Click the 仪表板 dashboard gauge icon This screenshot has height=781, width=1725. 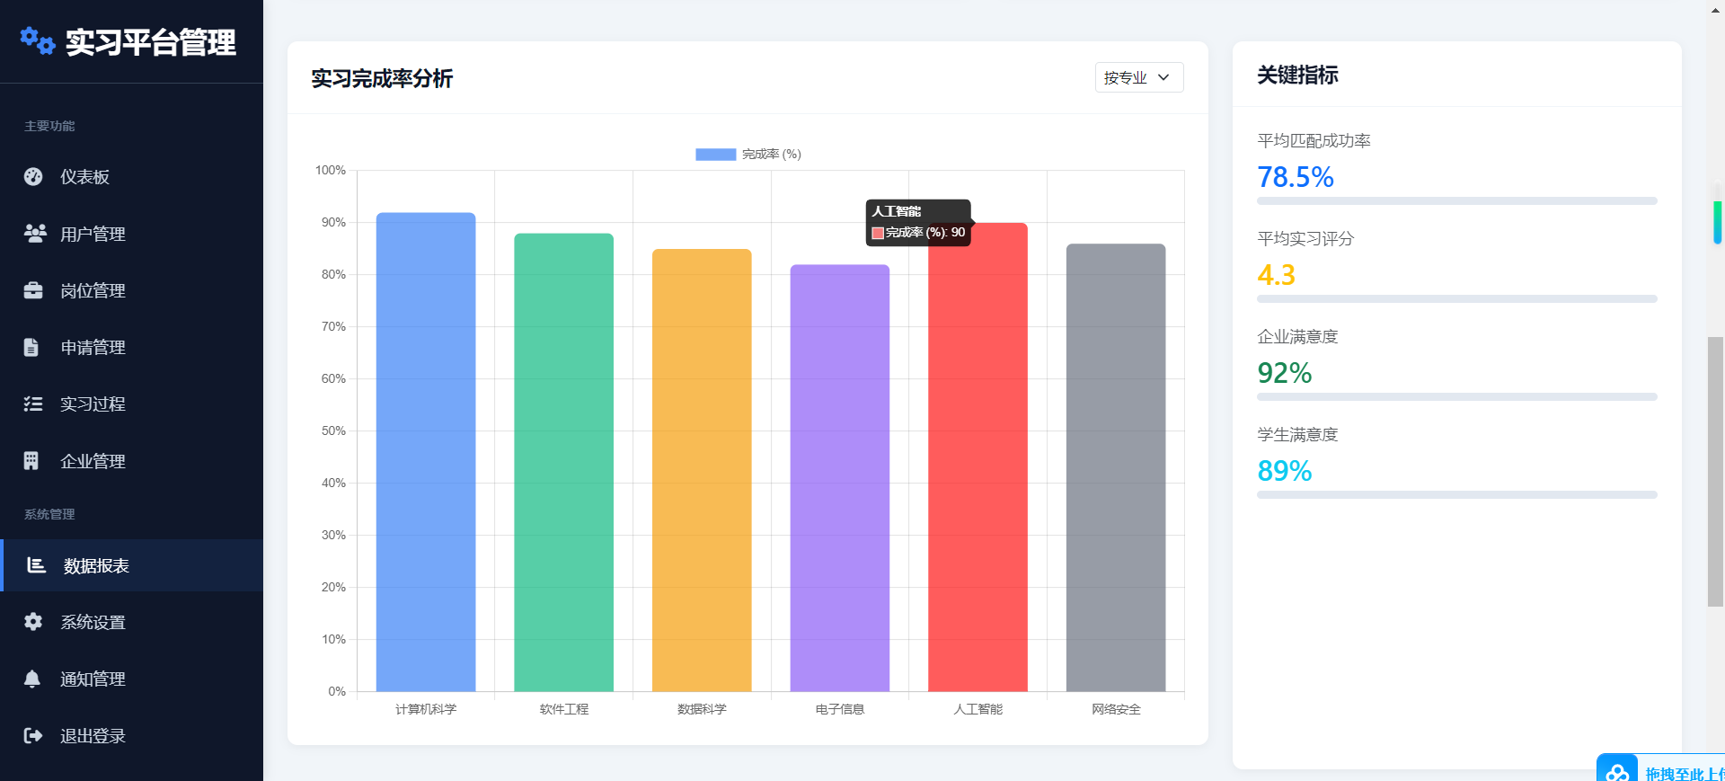(x=33, y=176)
